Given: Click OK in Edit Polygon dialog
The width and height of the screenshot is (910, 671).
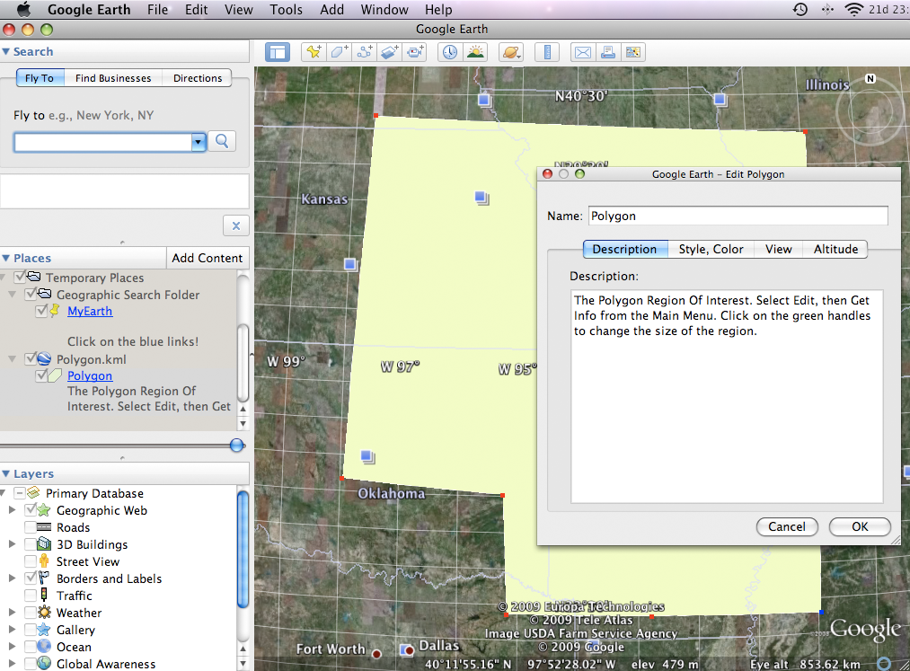Looking at the screenshot, I should tap(860, 526).
